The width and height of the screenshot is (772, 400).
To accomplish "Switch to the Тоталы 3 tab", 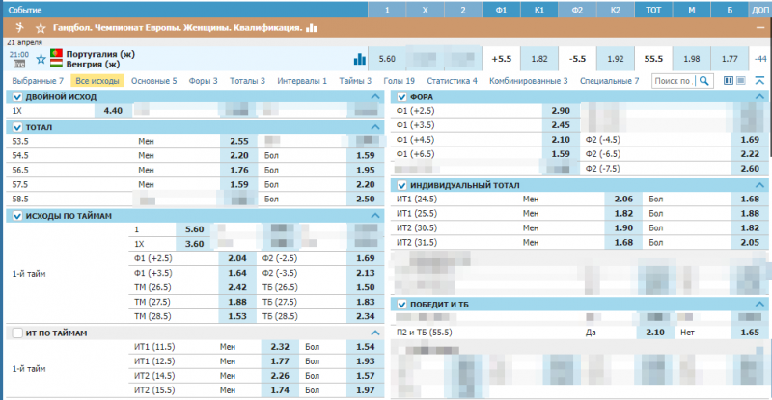I will click(248, 82).
